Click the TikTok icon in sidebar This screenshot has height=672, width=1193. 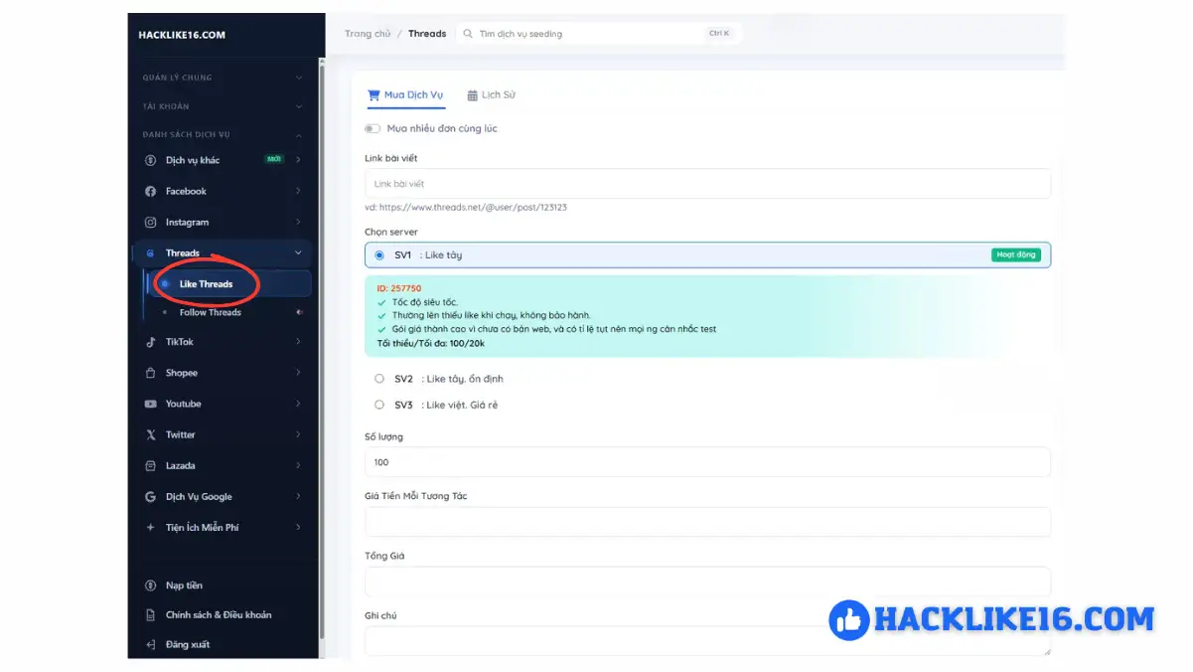click(x=151, y=342)
